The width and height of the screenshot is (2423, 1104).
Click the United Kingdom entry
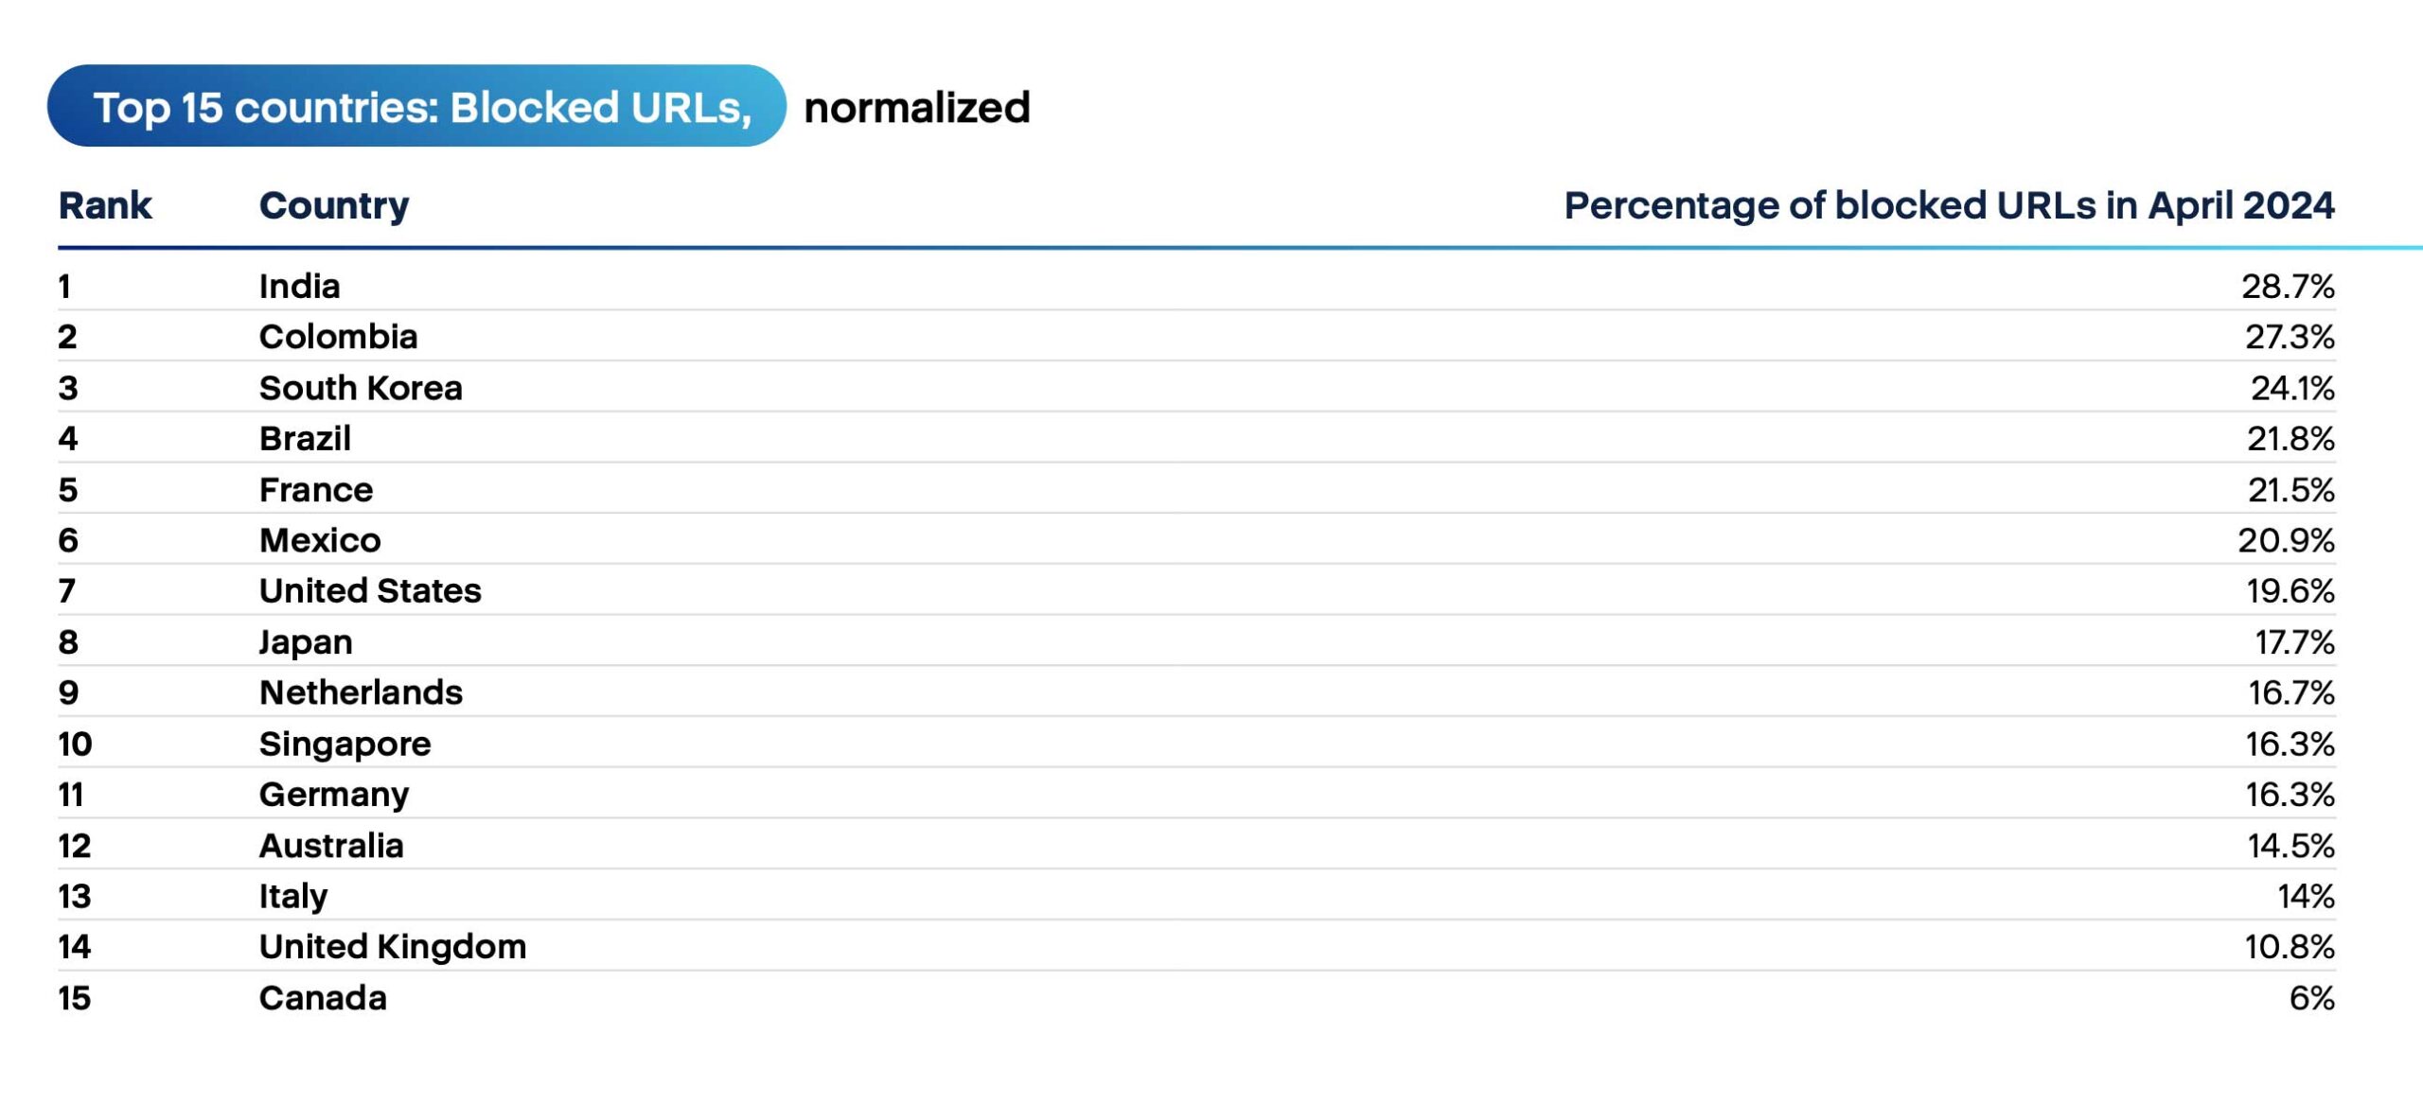tap(393, 947)
